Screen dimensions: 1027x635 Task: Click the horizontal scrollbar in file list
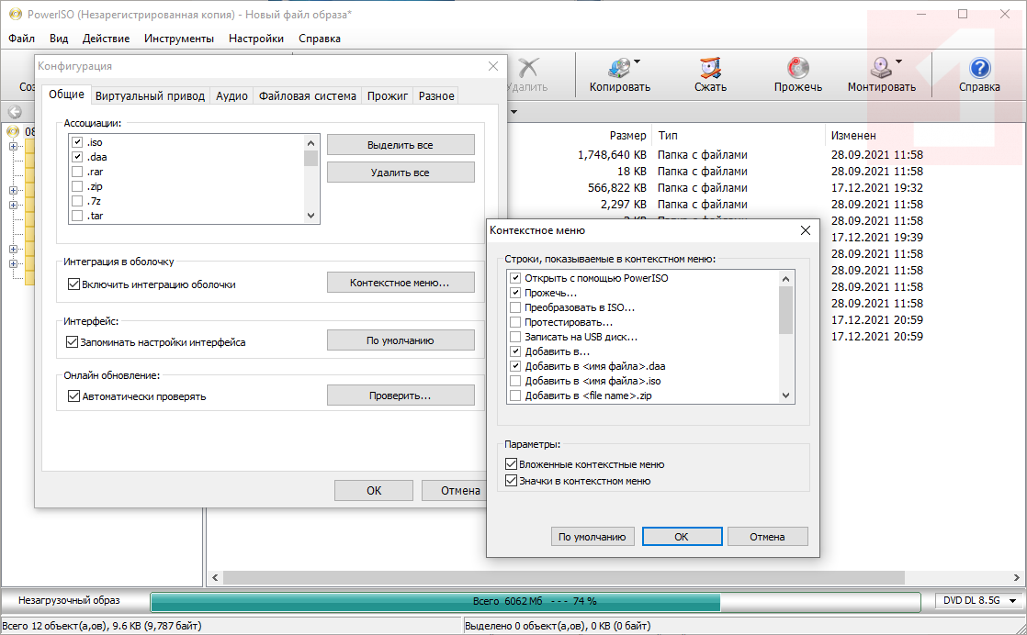[x=564, y=577]
